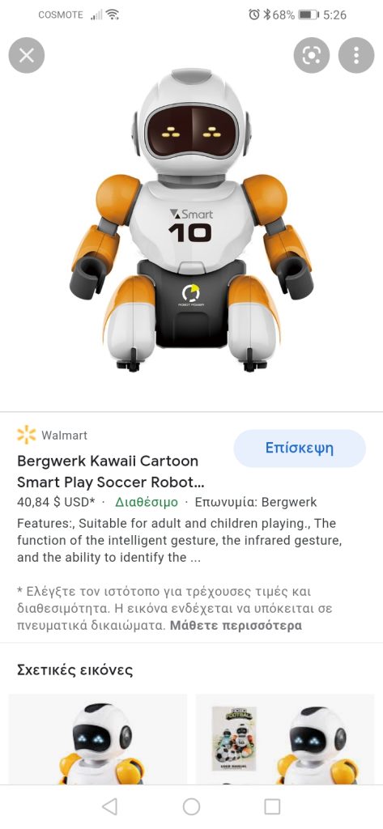Tap Android recent apps square button
The image size is (383, 829).
pos(272,806)
